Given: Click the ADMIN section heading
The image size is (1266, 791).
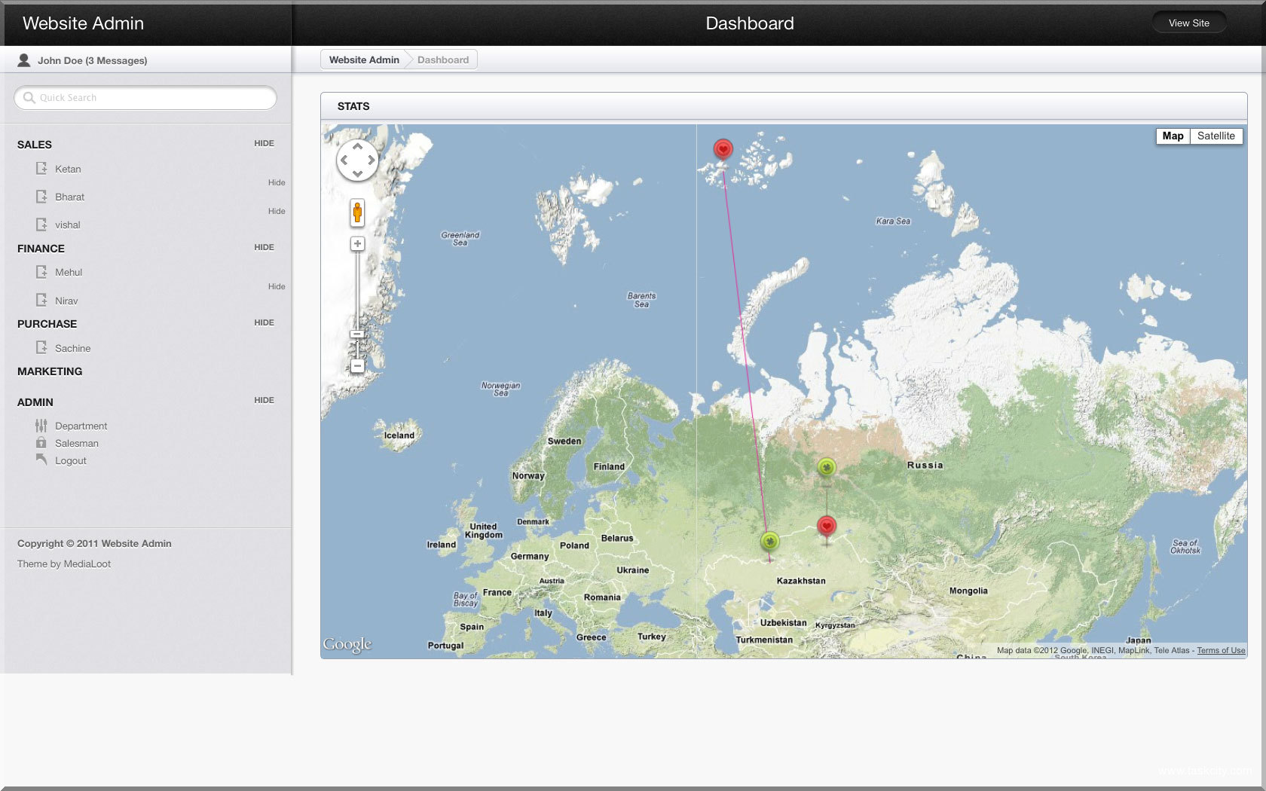Looking at the screenshot, I should pyautogui.click(x=35, y=402).
